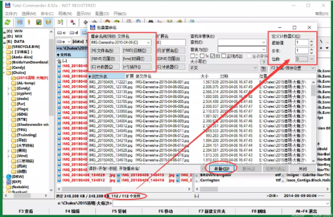The height and width of the screenshot is (217, 333).
Task: Click icon of file IMG_20150405_134829
Action: [59, 175]
